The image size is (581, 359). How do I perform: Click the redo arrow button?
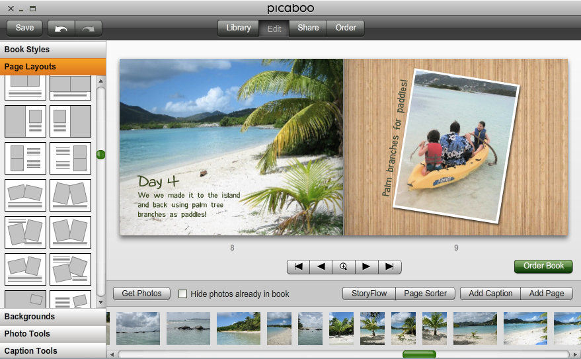pos(89,28)
